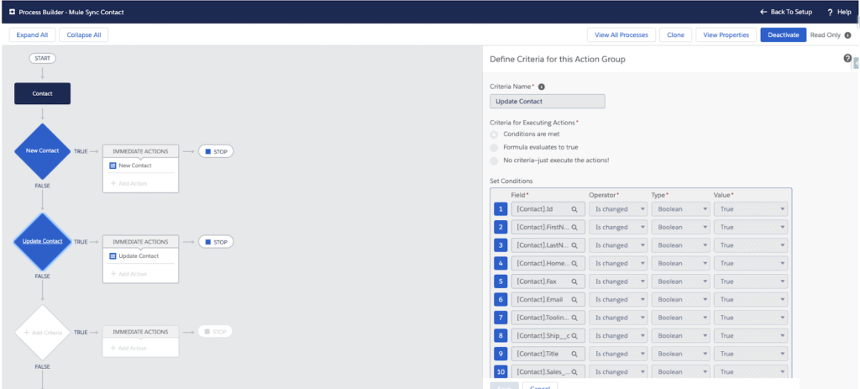Open the Help menu item

839,12
